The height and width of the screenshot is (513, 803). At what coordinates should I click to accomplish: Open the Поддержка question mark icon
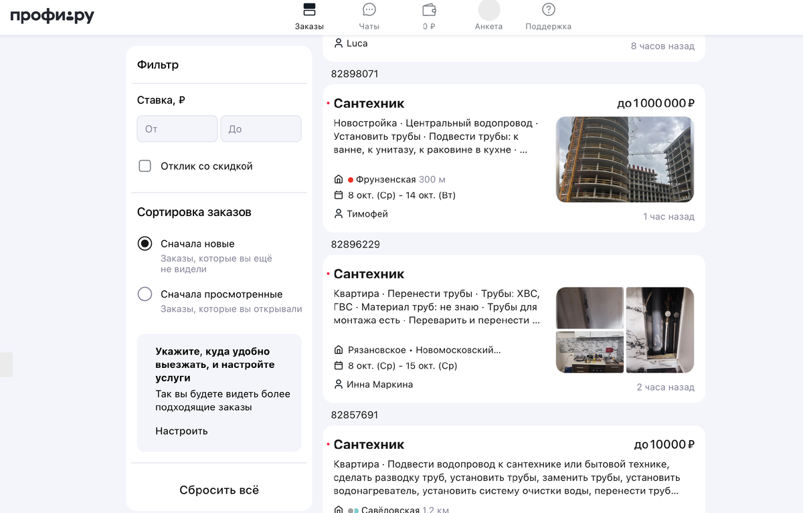549,9
